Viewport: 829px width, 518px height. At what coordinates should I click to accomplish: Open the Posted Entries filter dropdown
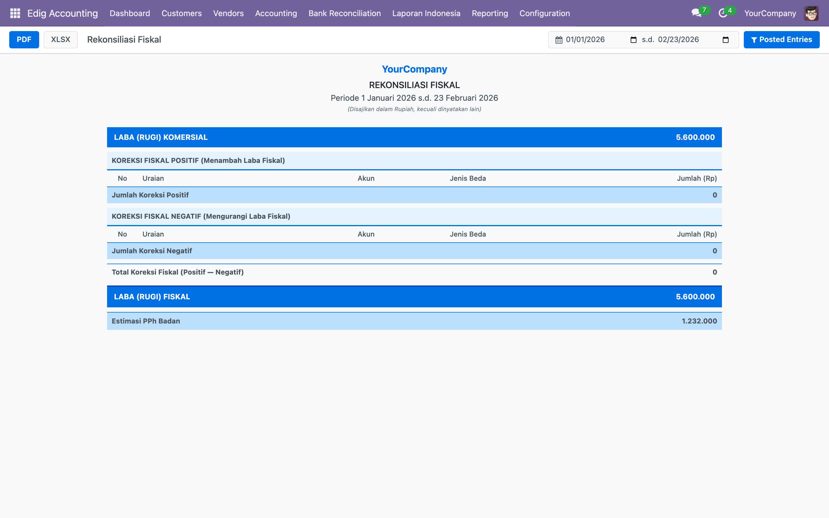pos(782,40)
